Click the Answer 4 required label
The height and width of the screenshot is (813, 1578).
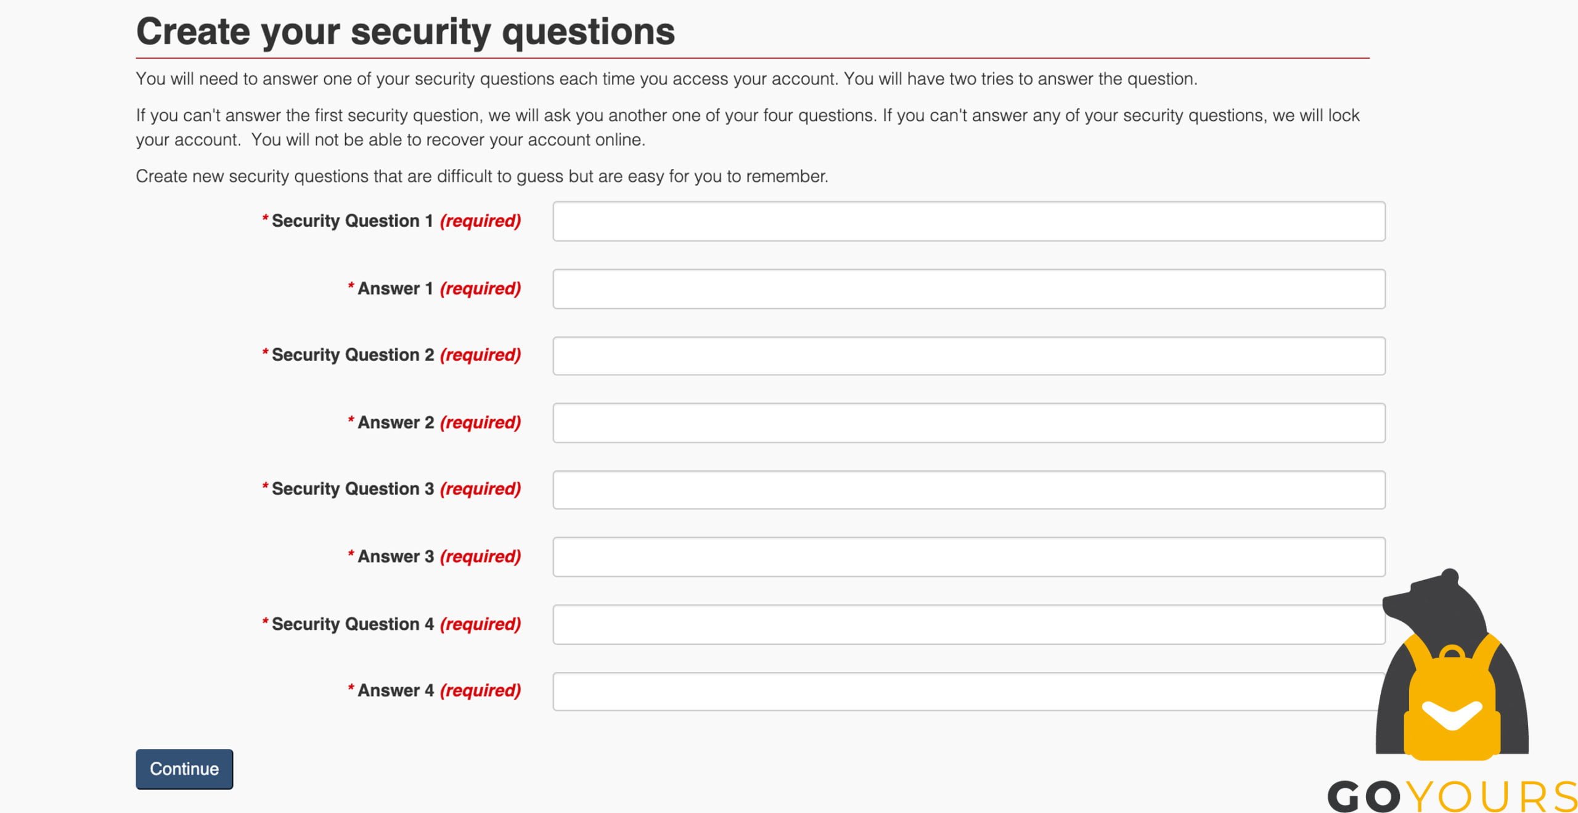click(x=435, y=690)
